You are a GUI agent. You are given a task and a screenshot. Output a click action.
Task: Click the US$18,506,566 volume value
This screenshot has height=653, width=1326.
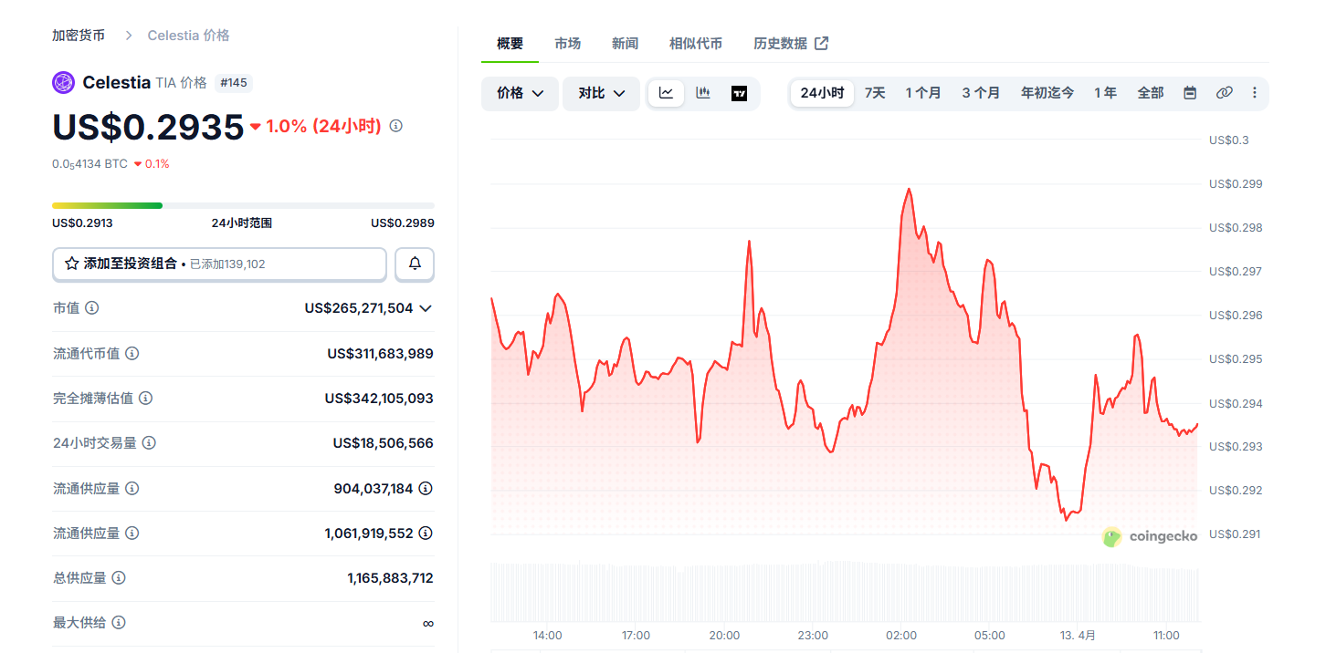click(x=383, y=442)
